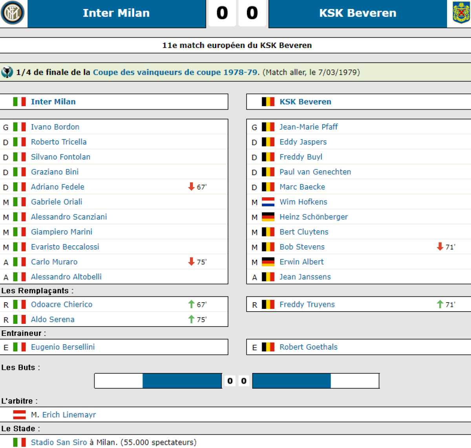
Task: Click the Inter Milan blue goals bar
Action: click(182, 381)
